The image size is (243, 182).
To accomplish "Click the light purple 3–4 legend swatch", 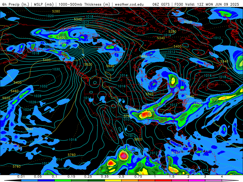I will (214, 180).
